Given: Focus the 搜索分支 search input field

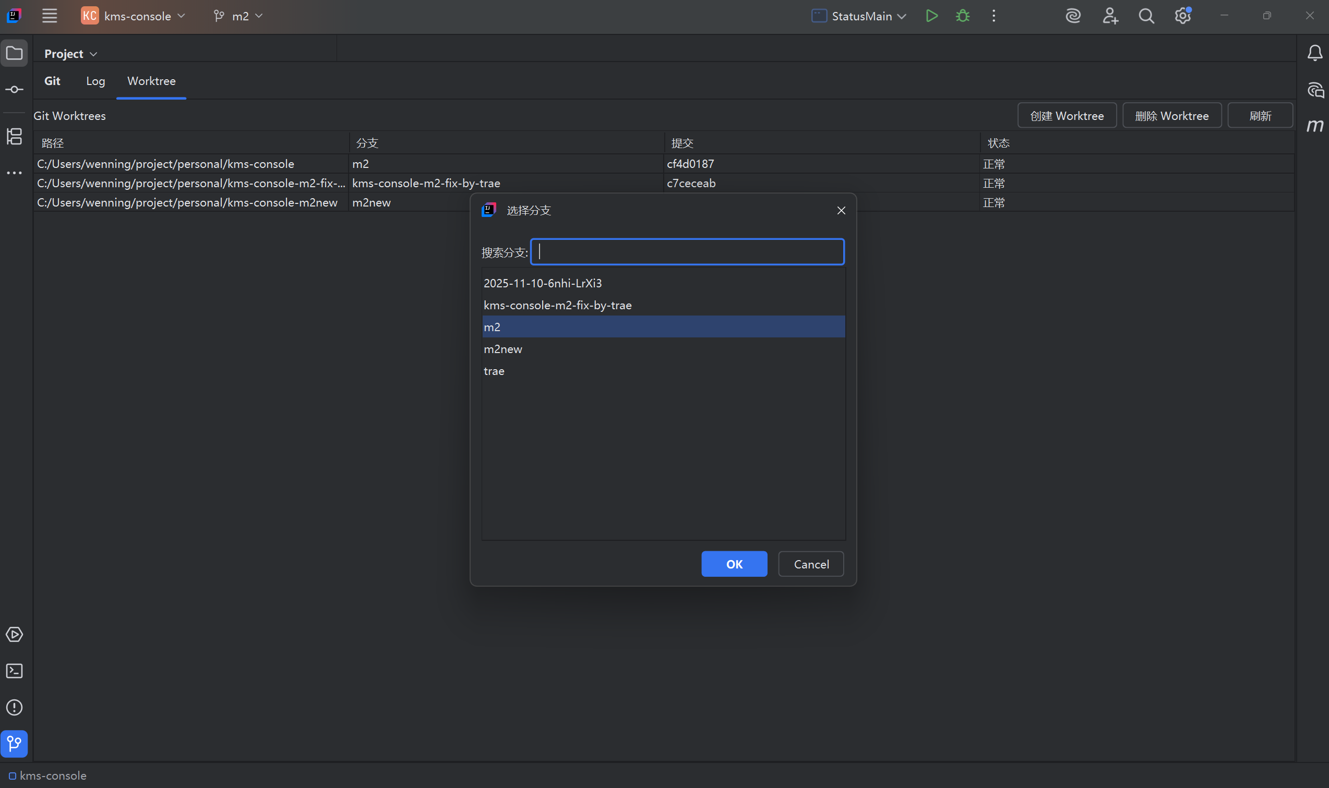Looking at the screenshot, I should pos(687,252).
